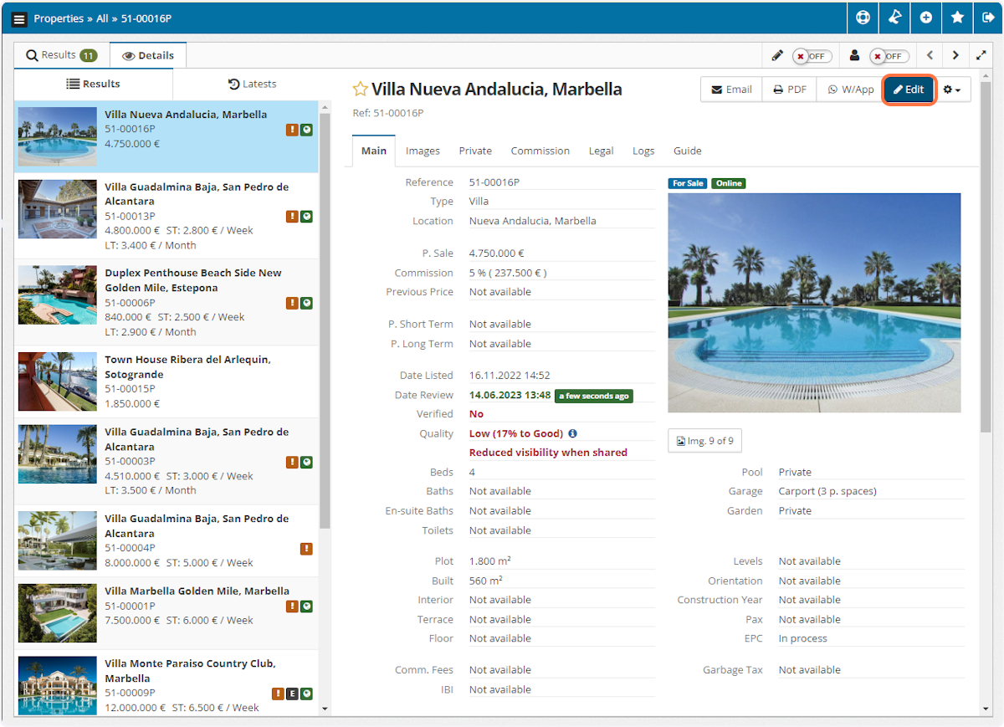Go to next property with right chevron
Image resolution: width=1004 pixels, height=727 pixels.
tap(955, 56)
